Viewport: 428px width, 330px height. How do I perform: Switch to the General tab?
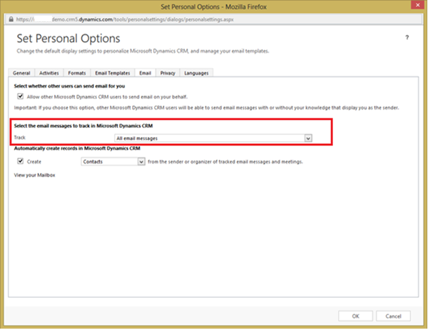(21, 73)
